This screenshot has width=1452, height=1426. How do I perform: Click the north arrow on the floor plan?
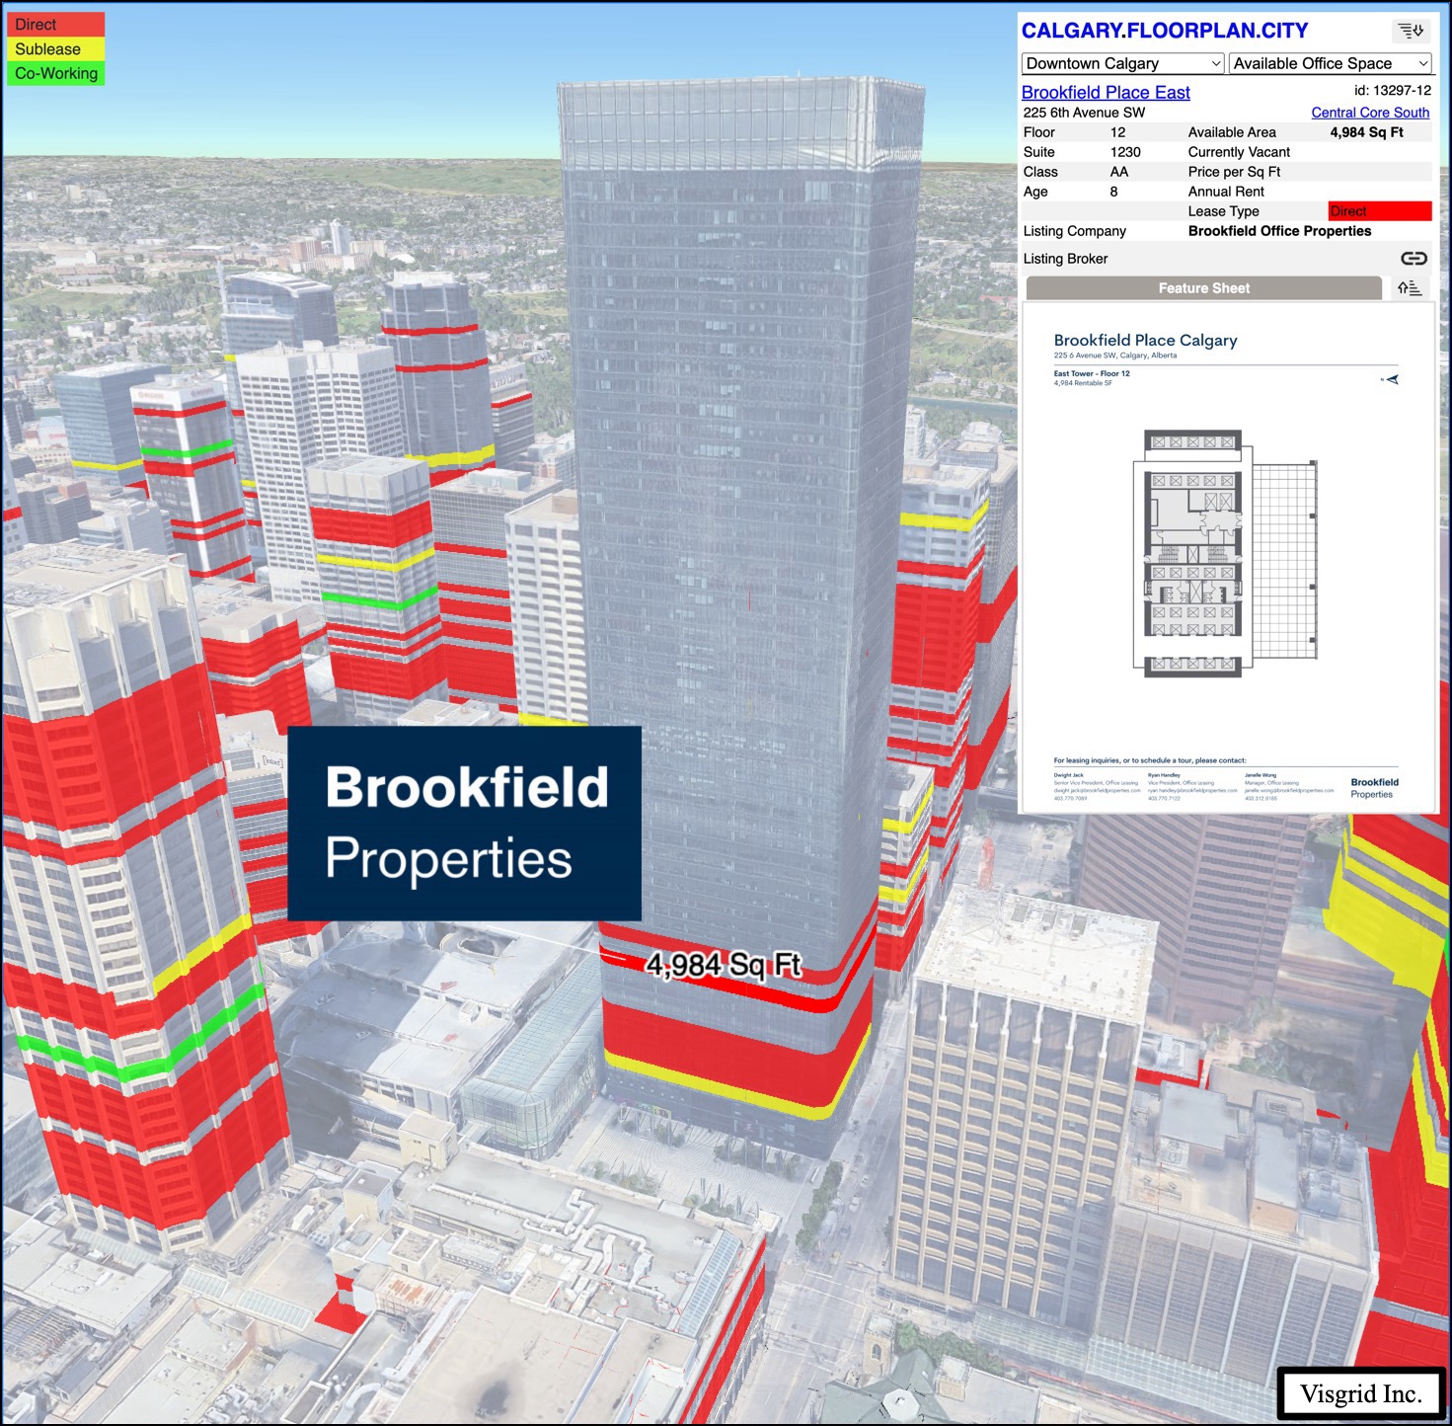click(1392, 379)
